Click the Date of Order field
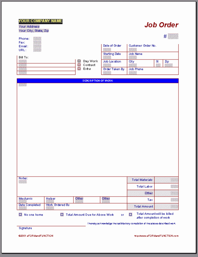The image size is (198, 257). [x=107, y=50]
